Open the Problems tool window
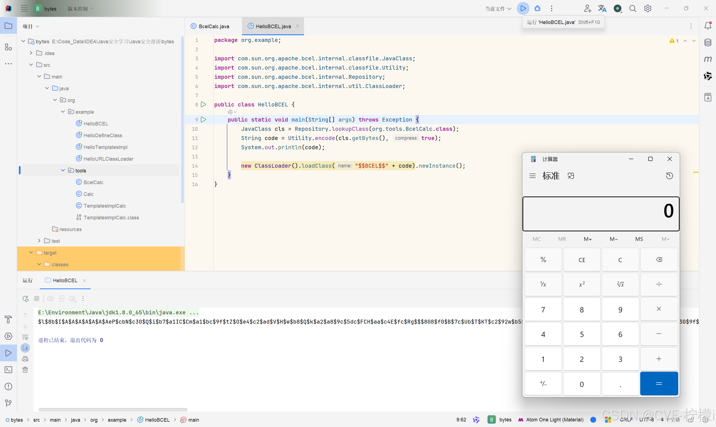716x427 pixels. coord(8,386)
